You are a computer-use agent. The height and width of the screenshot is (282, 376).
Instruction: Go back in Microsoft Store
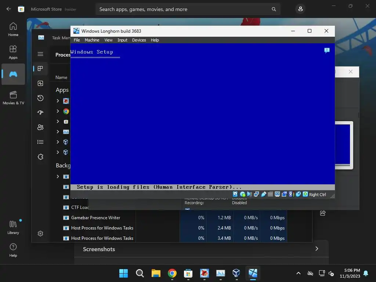point(9,9)
